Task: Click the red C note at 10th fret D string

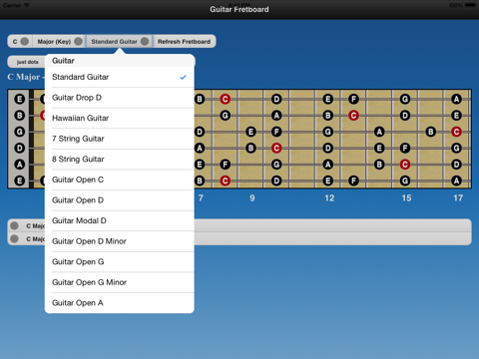Action: [276, 148]
